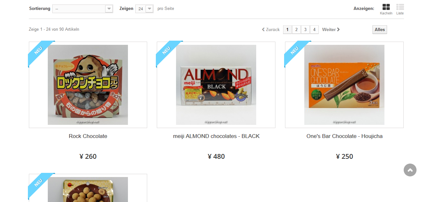
Task: Click the Weiter chevron arrow
Action: (x=338, y=29)
